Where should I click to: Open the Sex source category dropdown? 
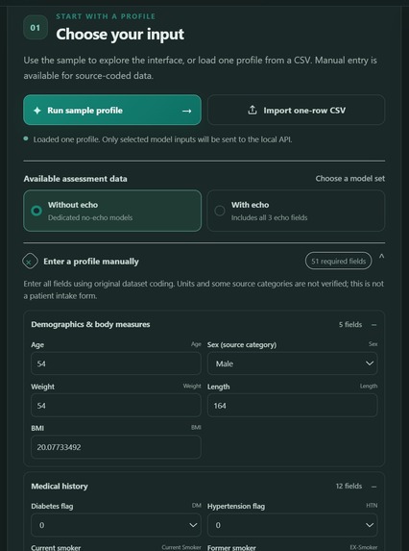coord(292,363)
